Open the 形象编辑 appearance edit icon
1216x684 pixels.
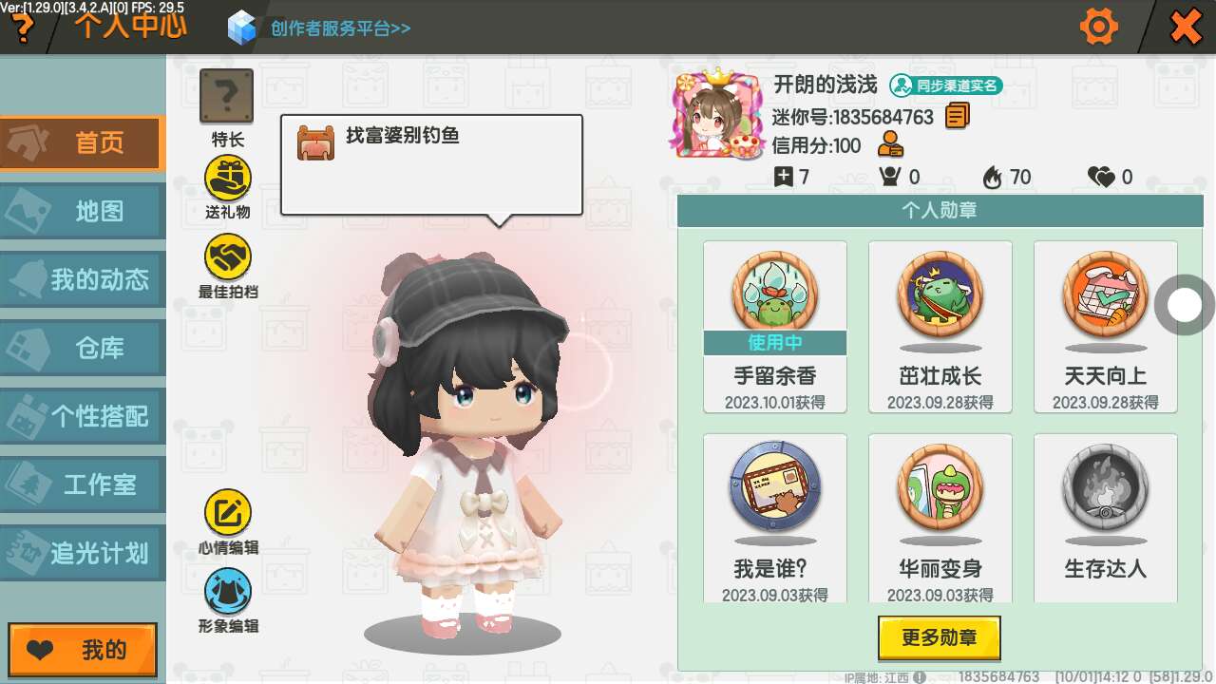228,592
